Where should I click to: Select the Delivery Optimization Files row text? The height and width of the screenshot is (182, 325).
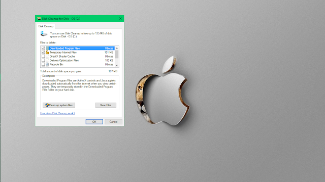click(64, 61)
